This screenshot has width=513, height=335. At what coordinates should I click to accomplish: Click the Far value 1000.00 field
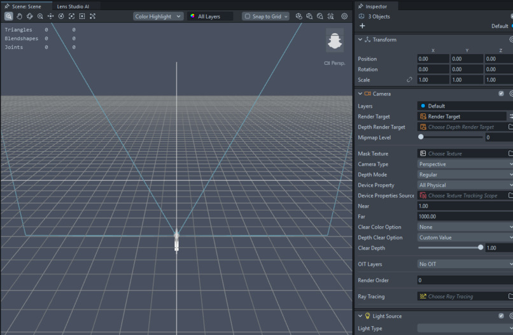pos(465,217)
